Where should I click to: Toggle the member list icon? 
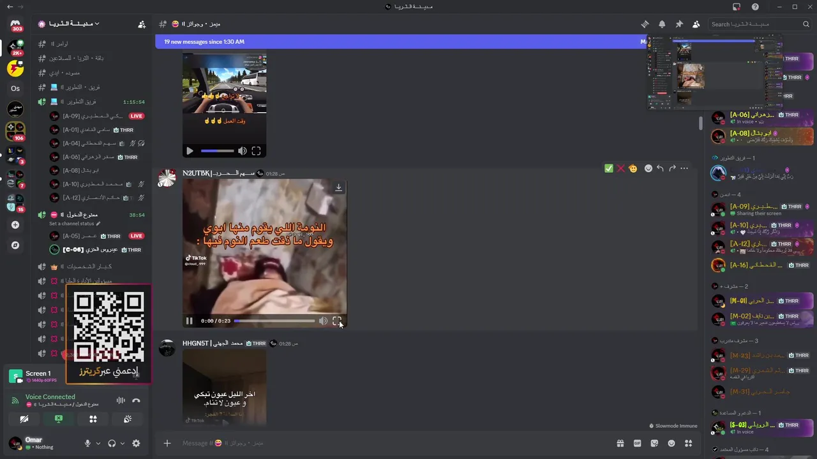696,24
